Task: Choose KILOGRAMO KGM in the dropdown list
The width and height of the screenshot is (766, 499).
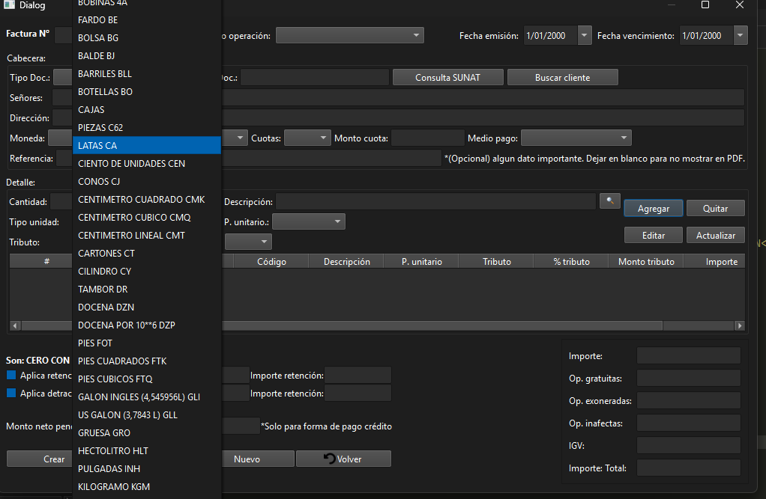Action: (147, 486)
